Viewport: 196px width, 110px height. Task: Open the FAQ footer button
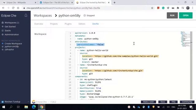pyautogui.click(x=173, y=102)
